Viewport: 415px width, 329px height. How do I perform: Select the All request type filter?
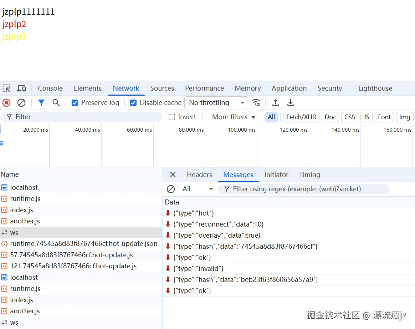pos(271,117)
